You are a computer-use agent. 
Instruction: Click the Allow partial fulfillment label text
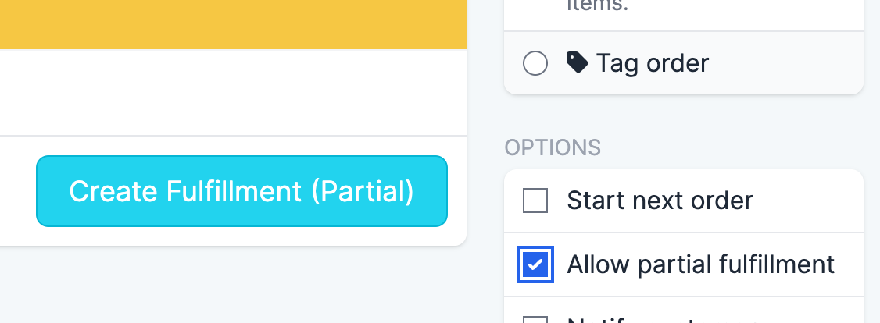click(x=700, y=264)
